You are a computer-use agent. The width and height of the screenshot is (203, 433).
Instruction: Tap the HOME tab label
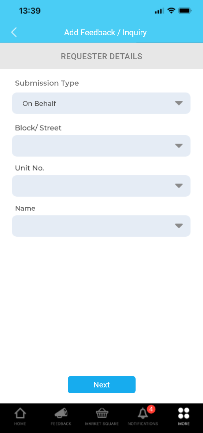tap(20, 423)
